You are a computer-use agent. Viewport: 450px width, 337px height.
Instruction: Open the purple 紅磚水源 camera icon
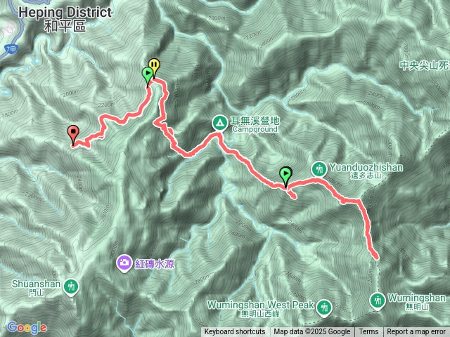[x=124, y=263]
